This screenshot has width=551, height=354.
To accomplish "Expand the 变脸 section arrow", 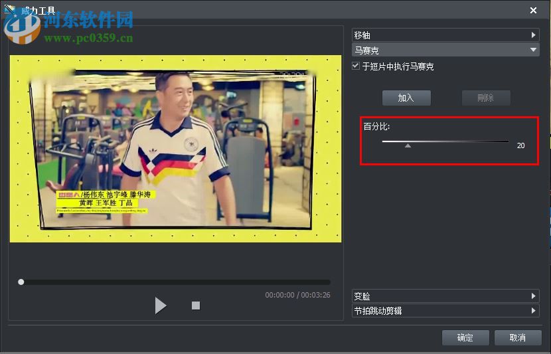I will [x=534, y=296].
